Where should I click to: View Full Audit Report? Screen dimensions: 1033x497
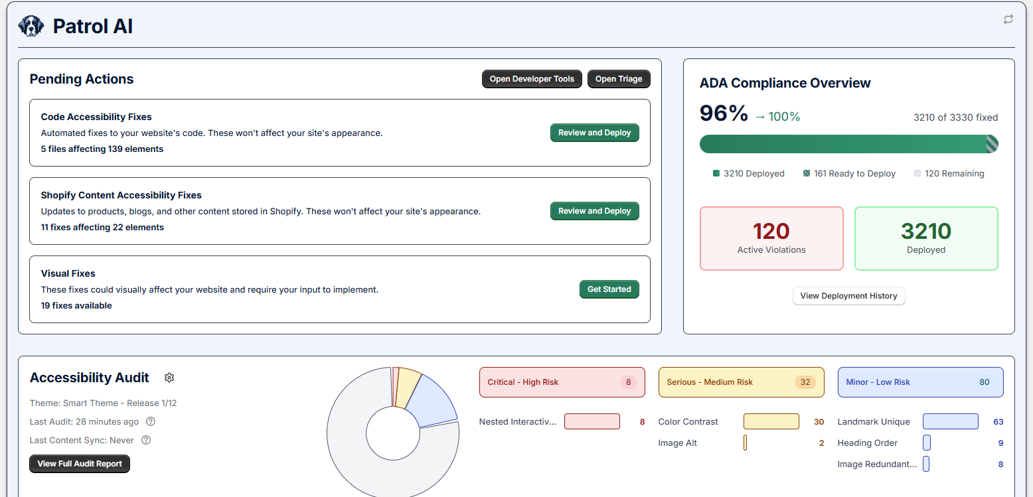80,464
